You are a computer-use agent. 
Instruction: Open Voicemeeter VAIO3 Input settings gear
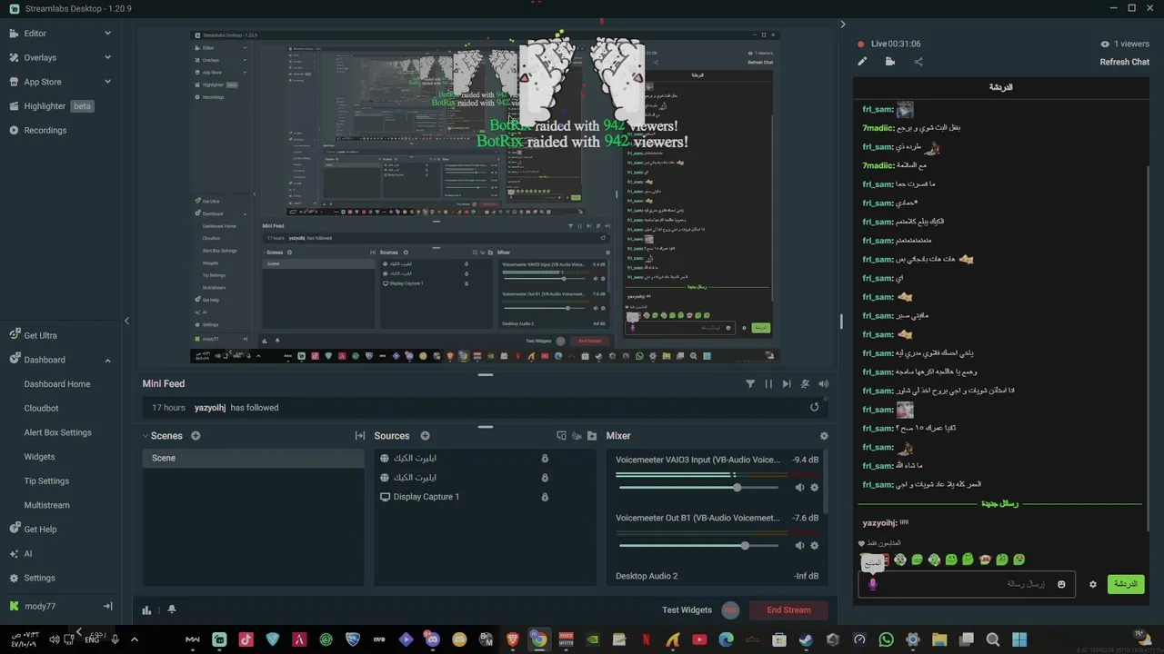(814, 488)
